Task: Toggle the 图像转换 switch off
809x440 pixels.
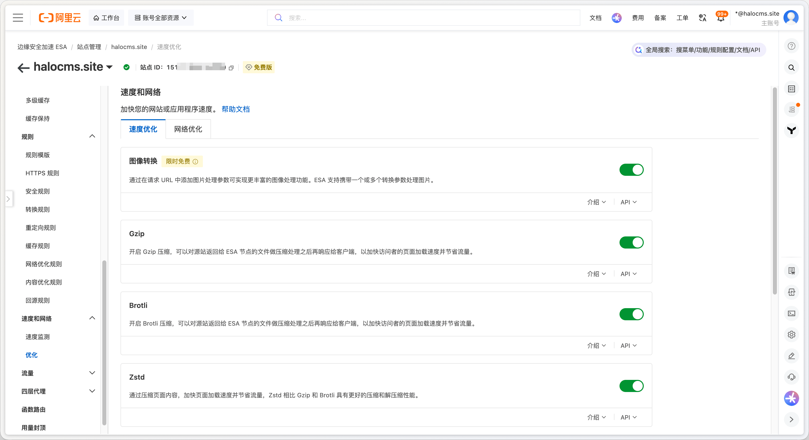Action: coord(631,170)
